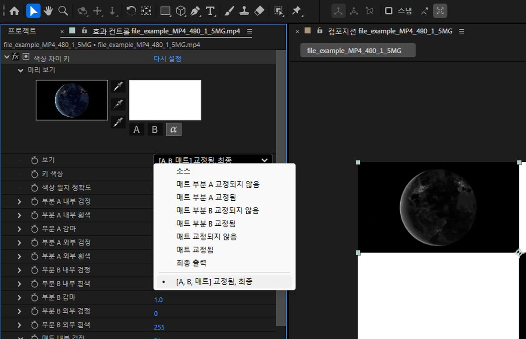The image size is (526, 339).
Task: Pick the Brush tool
Action: pyautogui.click(x=230, y=11)
